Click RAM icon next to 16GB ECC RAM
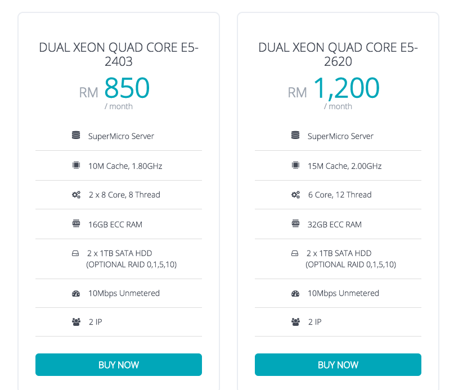 (76, 223)
